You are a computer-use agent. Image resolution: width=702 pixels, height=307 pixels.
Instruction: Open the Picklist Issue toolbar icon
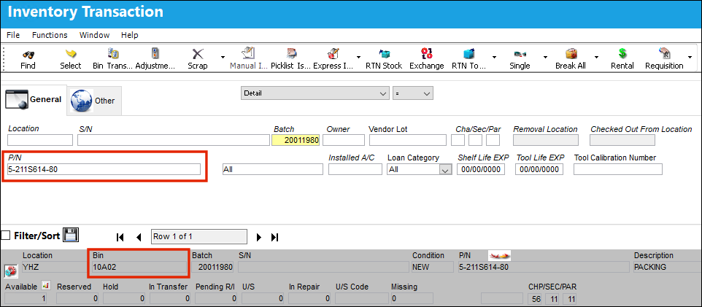(291, 54)
